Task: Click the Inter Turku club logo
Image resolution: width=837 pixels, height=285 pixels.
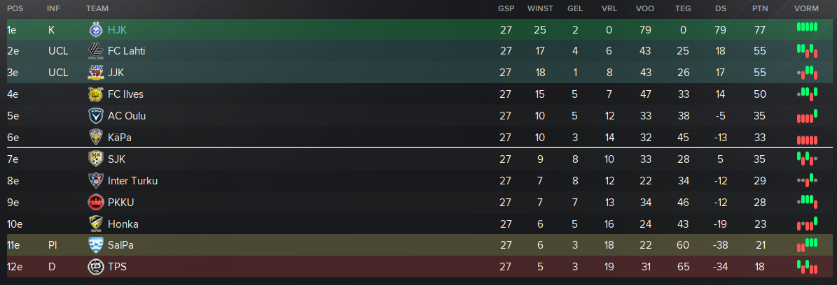Action: click(x=95, y=181)
